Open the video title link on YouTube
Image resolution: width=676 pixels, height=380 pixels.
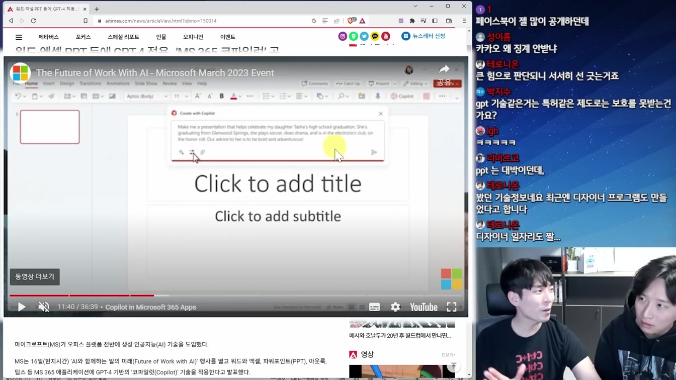pyautogui.click(x=155, y=73)
